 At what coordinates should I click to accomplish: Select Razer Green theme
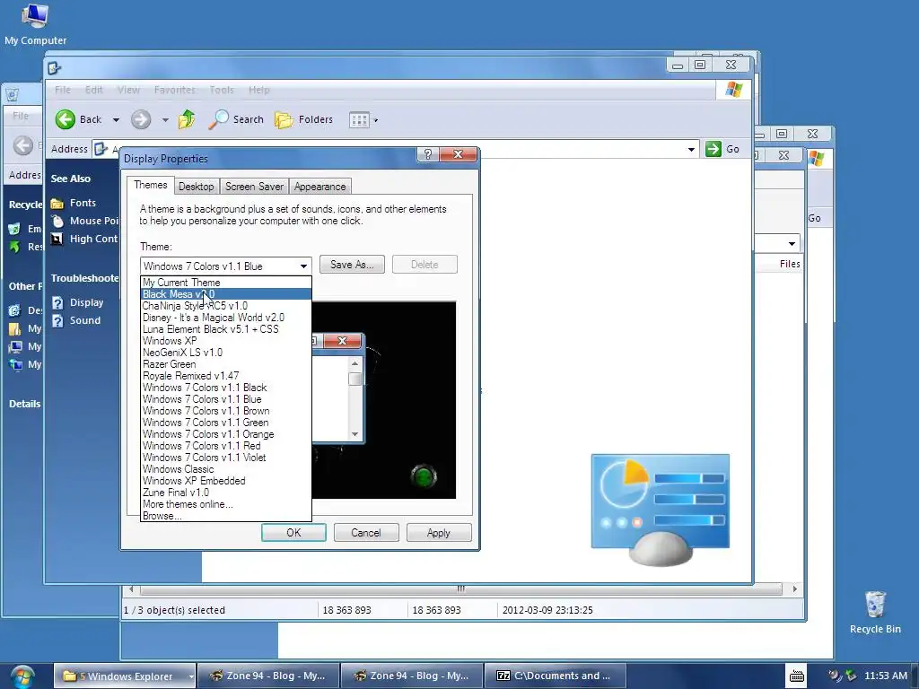click(x=225, y=364)
